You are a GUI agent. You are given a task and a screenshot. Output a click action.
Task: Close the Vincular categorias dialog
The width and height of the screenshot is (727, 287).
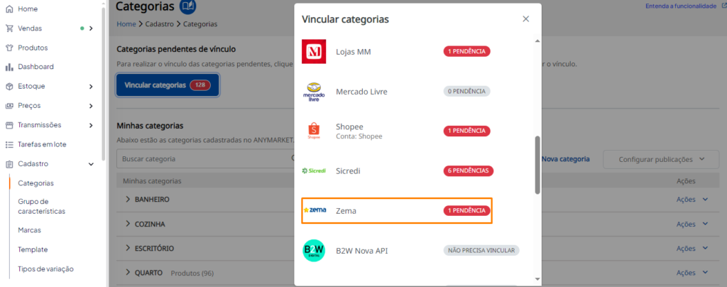(x=526, y=19)
